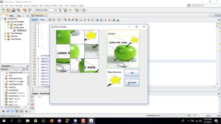Click the taskbar search magnifier icon
This screenshot has width=221, height=124.
(12, 121)
